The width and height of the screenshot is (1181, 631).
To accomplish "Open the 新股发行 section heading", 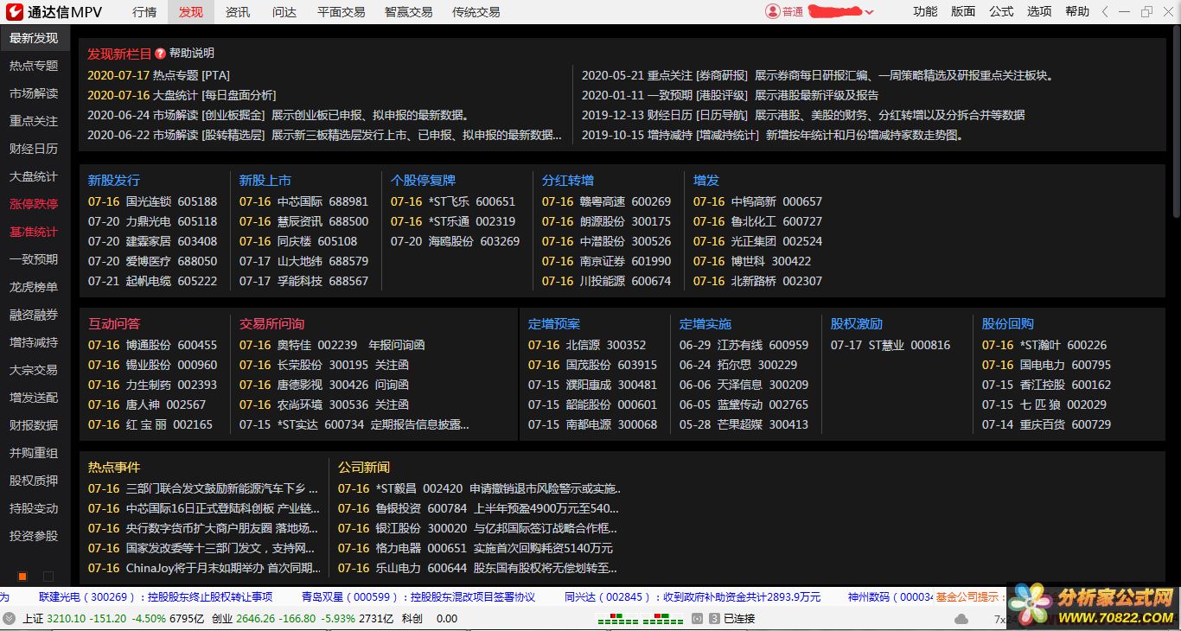I will click(113, 181).
